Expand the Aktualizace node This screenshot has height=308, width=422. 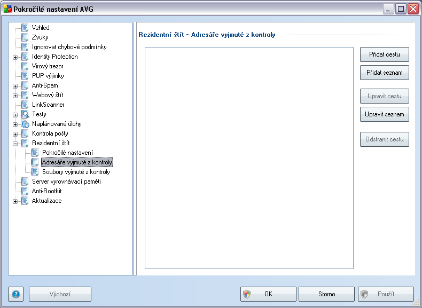tap(15, 201)
